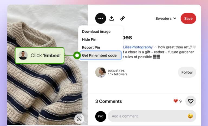Click 'Get Pin embed code' option
208x126 pixels.
(100, 55)
